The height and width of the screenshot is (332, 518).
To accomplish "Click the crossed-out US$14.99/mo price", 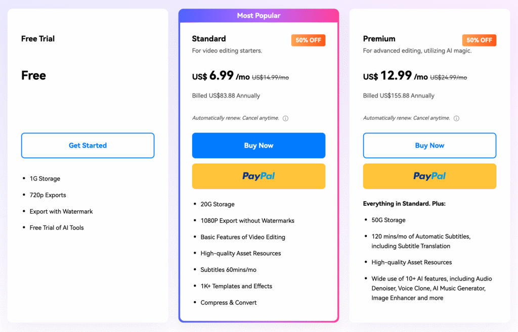I will 270,77.
